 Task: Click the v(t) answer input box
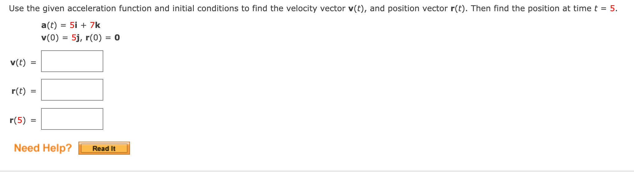click(72, 61)
